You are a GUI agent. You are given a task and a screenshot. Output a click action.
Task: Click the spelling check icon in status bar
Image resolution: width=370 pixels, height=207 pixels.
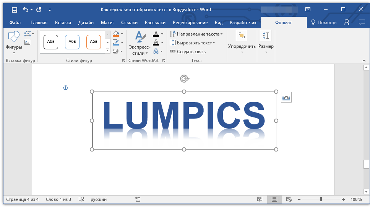tap(81, 199)
